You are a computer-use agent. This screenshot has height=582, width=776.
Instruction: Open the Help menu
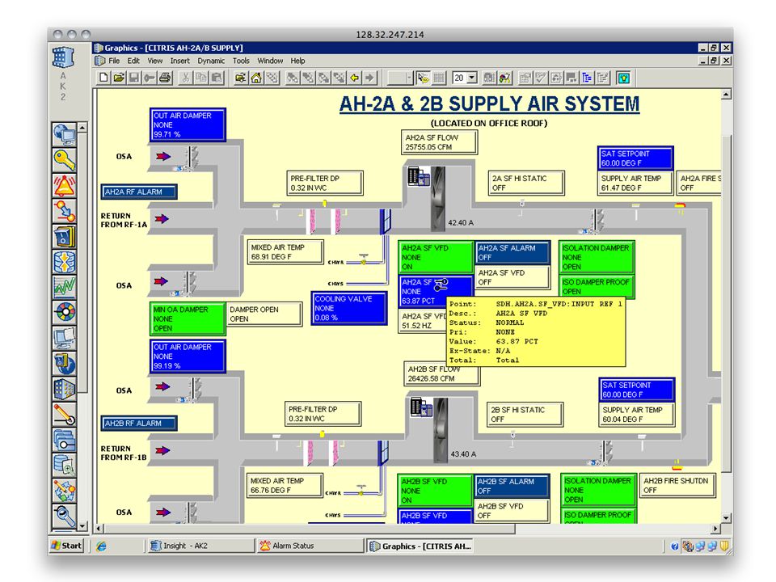(297, 61)
